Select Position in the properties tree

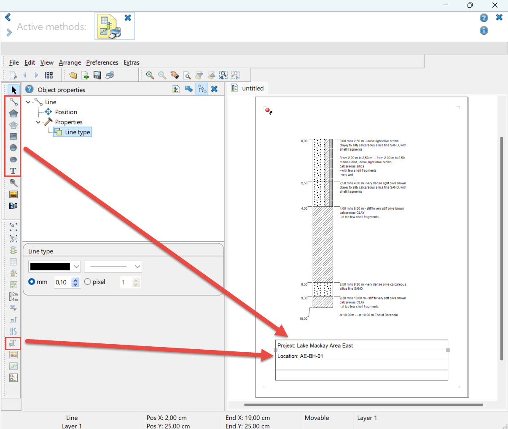click(x=66, y=112)
